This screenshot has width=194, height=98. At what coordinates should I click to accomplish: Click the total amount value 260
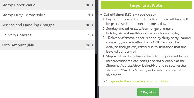[x=89, y=45]
